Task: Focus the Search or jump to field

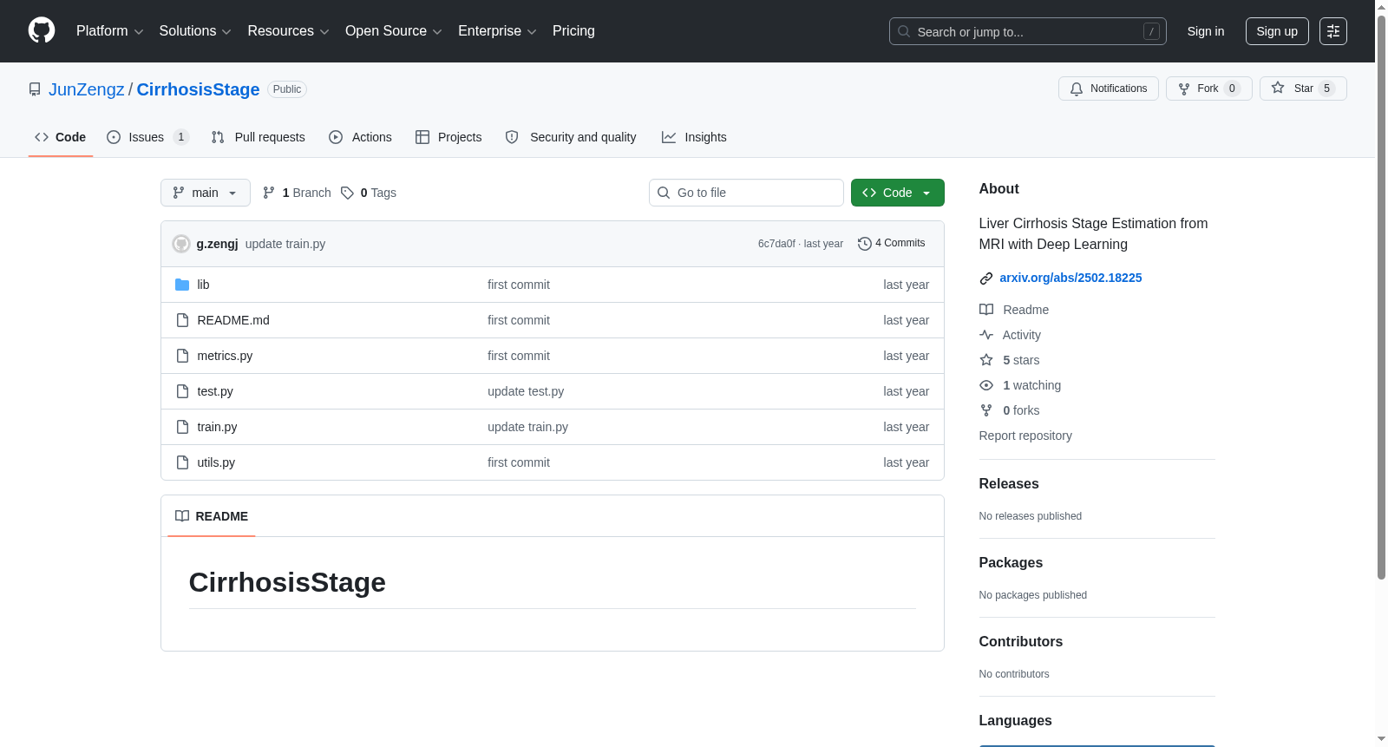Action: tap(1028, 31)
